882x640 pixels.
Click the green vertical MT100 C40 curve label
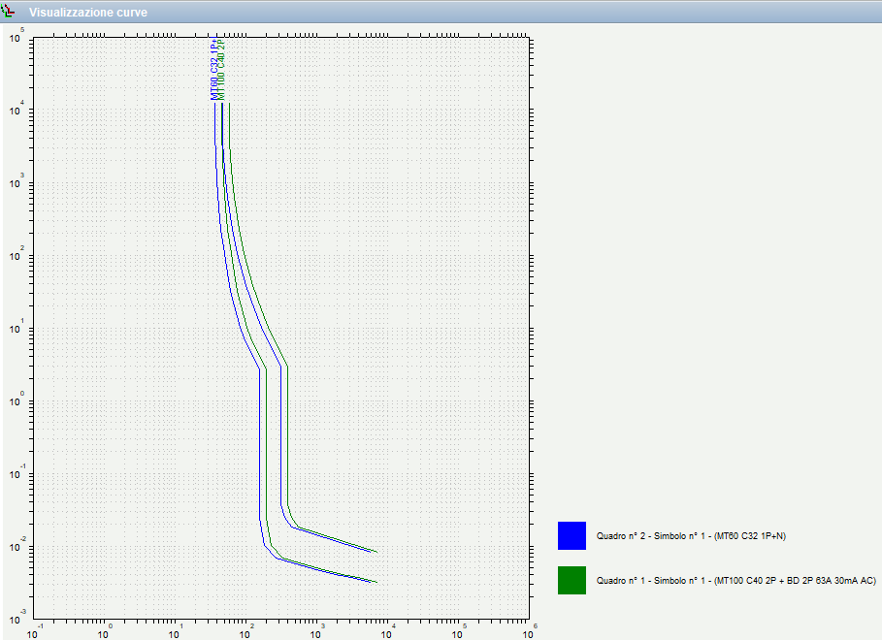[x=222, y=72]
